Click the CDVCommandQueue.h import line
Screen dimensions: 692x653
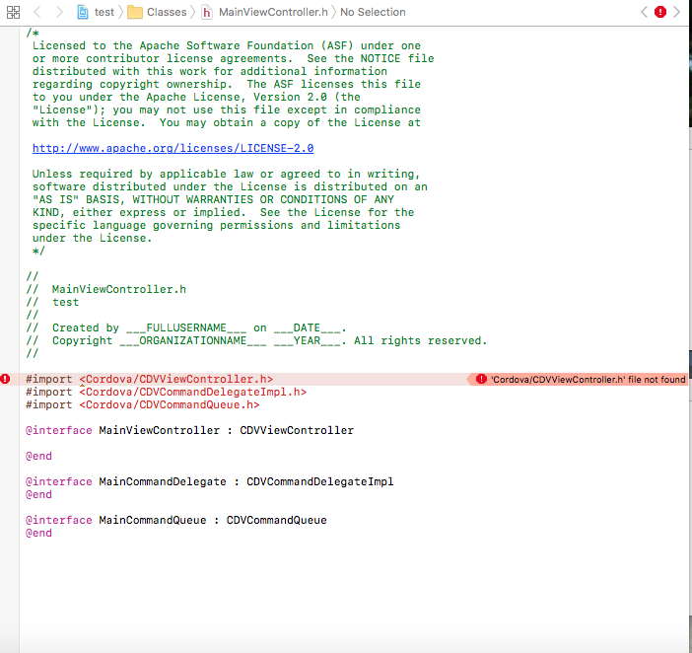[x=143, y=404]
